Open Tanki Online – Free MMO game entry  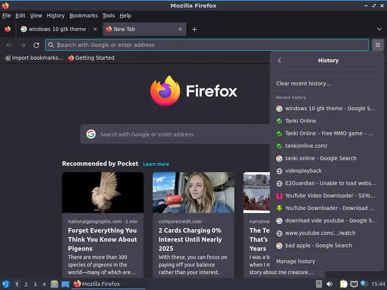[327, 133]
